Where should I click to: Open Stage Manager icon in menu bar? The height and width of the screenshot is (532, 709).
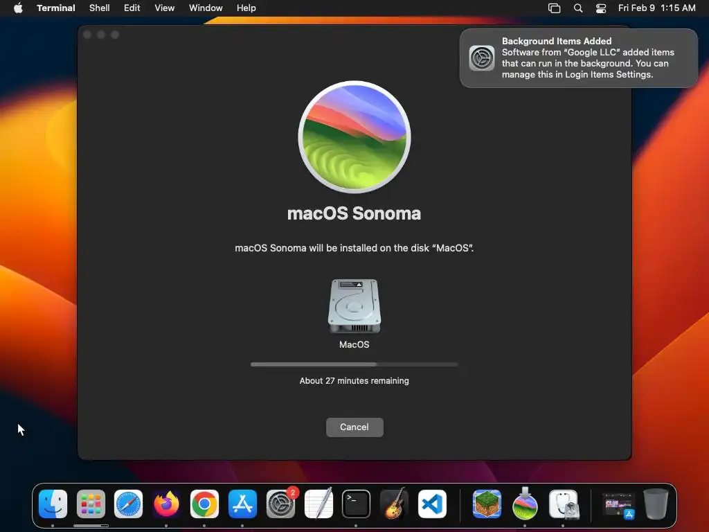[555, 8]
